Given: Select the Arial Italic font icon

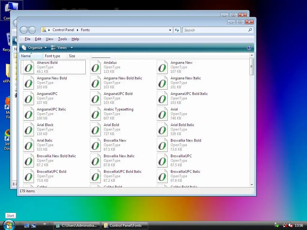Looking at the screenshot, I should point(28,145).
